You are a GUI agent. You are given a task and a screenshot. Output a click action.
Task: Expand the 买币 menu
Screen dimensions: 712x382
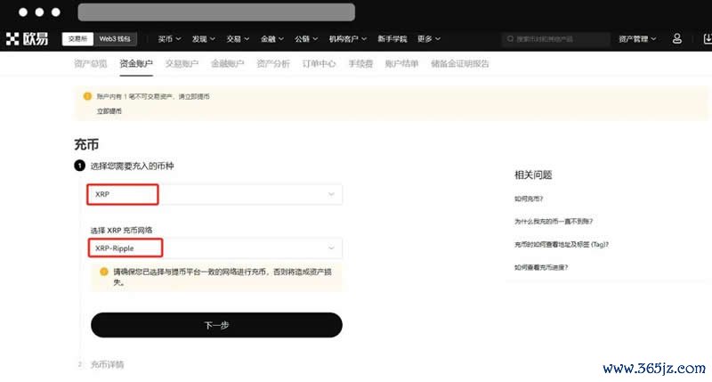coord(169,39)
